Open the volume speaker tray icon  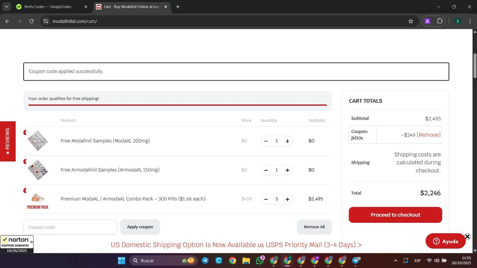(437, 261)
